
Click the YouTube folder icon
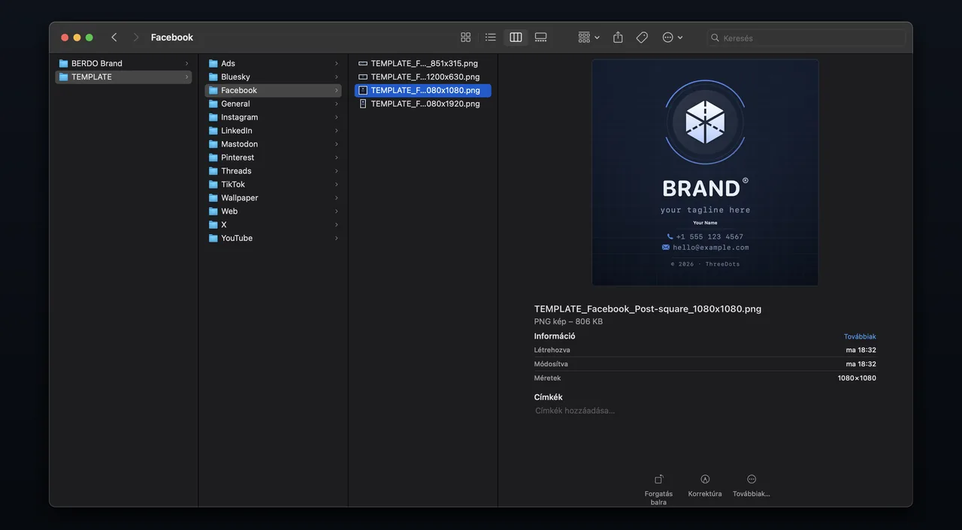pyautogui.click(x=213, y=239)
